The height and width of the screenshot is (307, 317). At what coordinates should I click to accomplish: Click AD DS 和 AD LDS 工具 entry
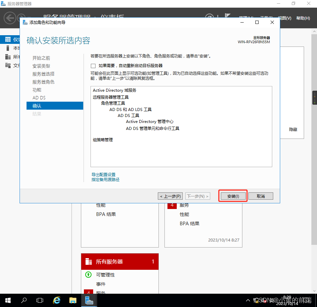tap(130, 110)
